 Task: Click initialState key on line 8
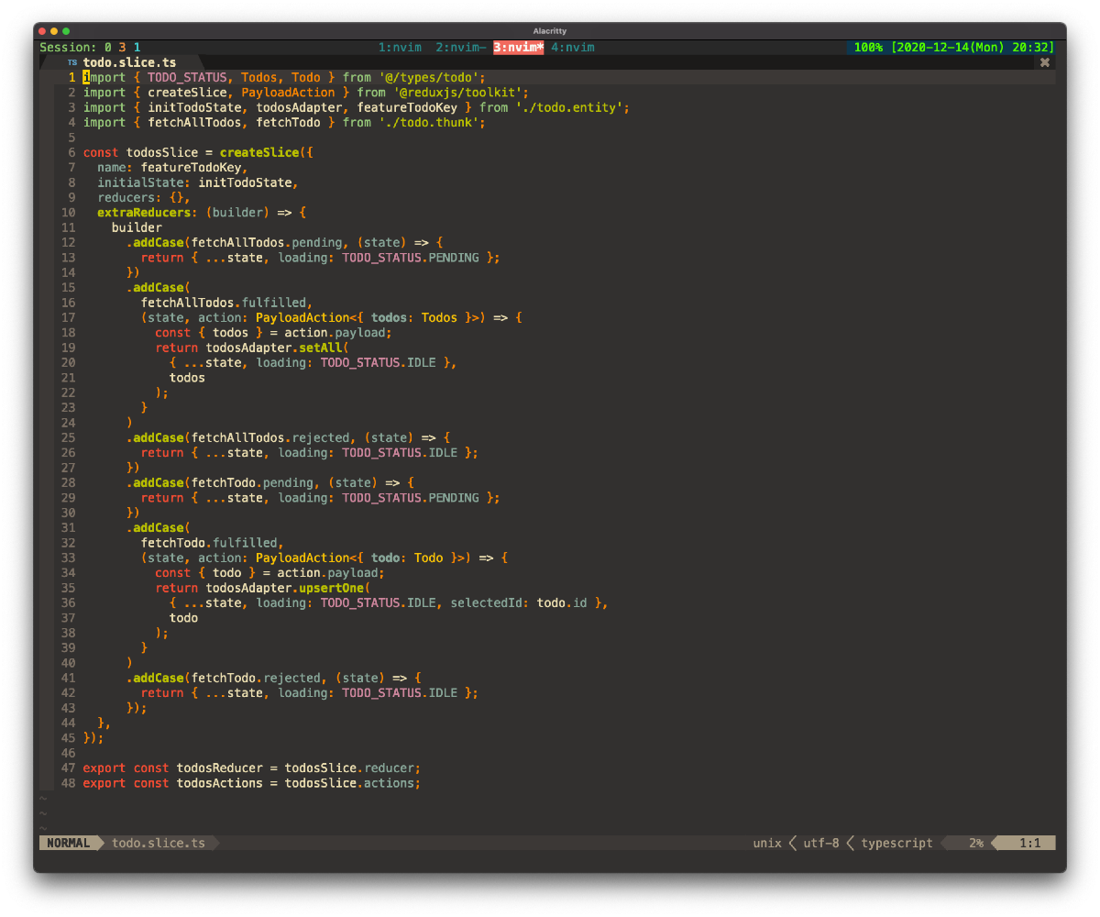(141, 182)
